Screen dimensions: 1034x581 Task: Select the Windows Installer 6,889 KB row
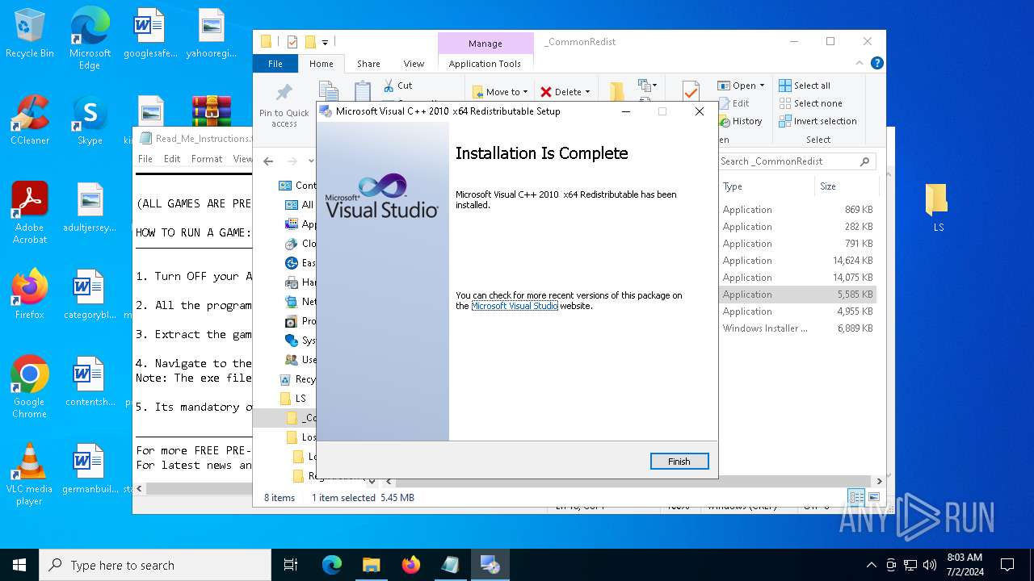click(x=797, y=328)
